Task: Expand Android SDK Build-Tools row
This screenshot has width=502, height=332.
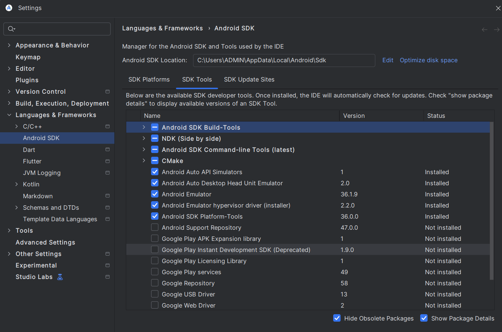Action: point(144,127)
